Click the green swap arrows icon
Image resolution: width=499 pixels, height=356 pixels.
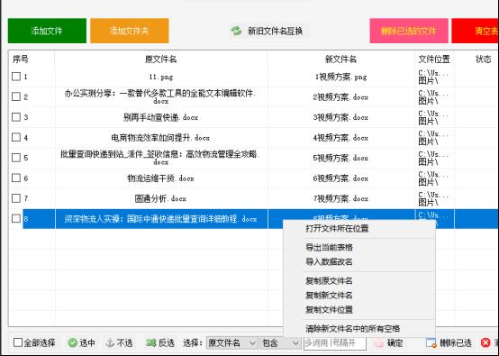pos(236,31)
